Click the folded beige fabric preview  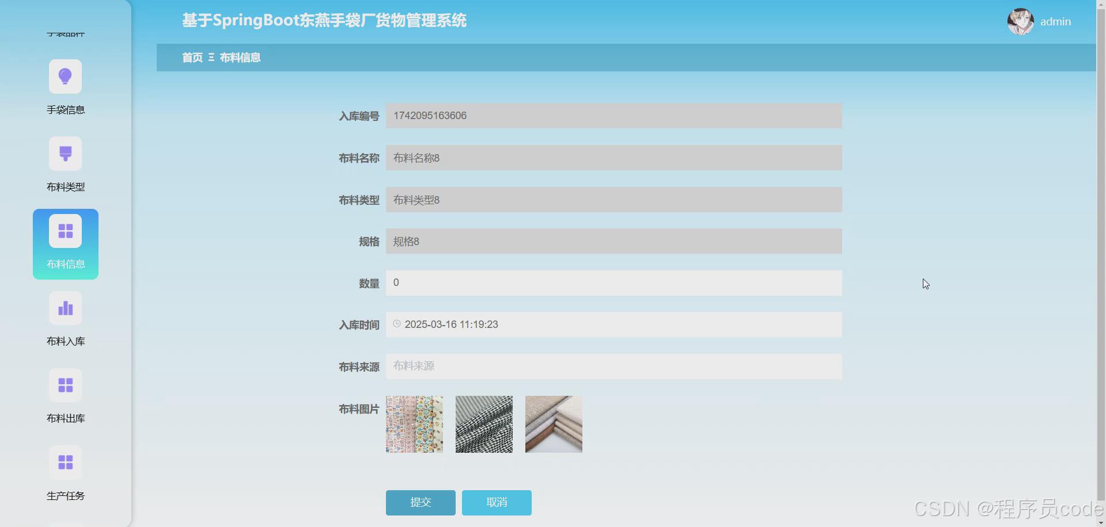pyautogui.click(x=552, y=424)
